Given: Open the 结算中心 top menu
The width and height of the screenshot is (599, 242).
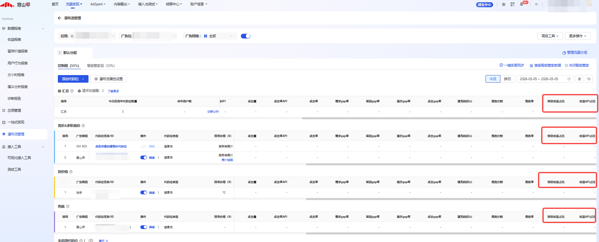Looking at the screenshot, I should click(174, 4).
